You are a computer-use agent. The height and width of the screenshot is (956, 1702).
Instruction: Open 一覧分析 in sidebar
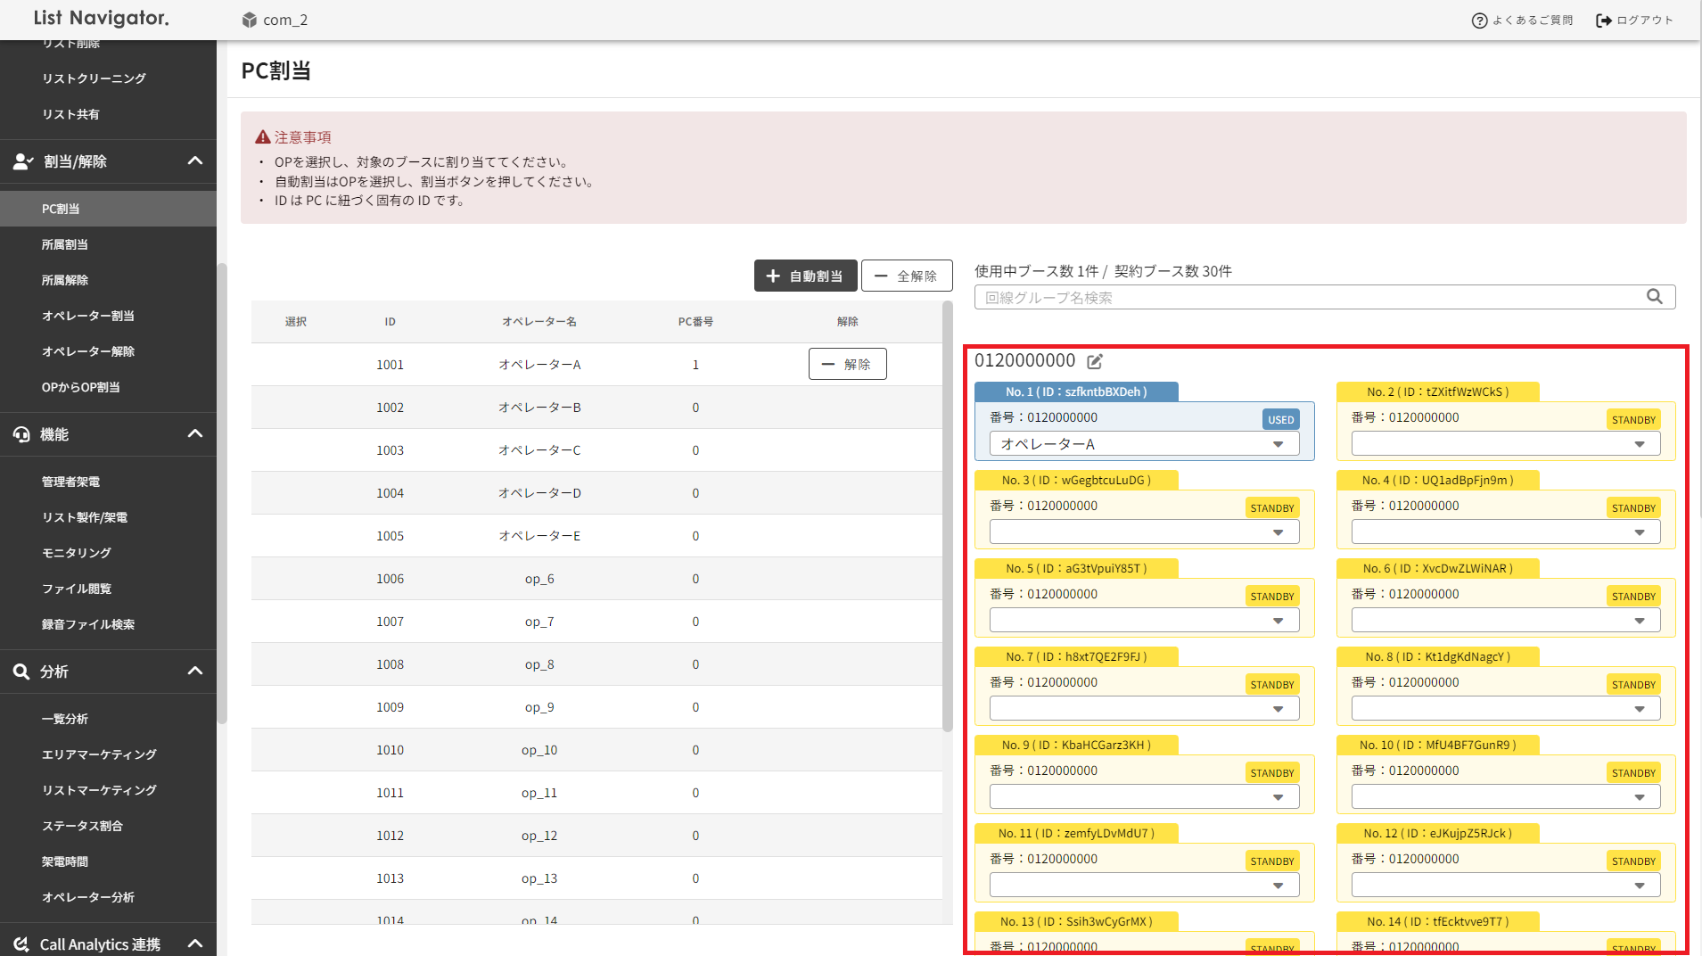pos(108,719)
